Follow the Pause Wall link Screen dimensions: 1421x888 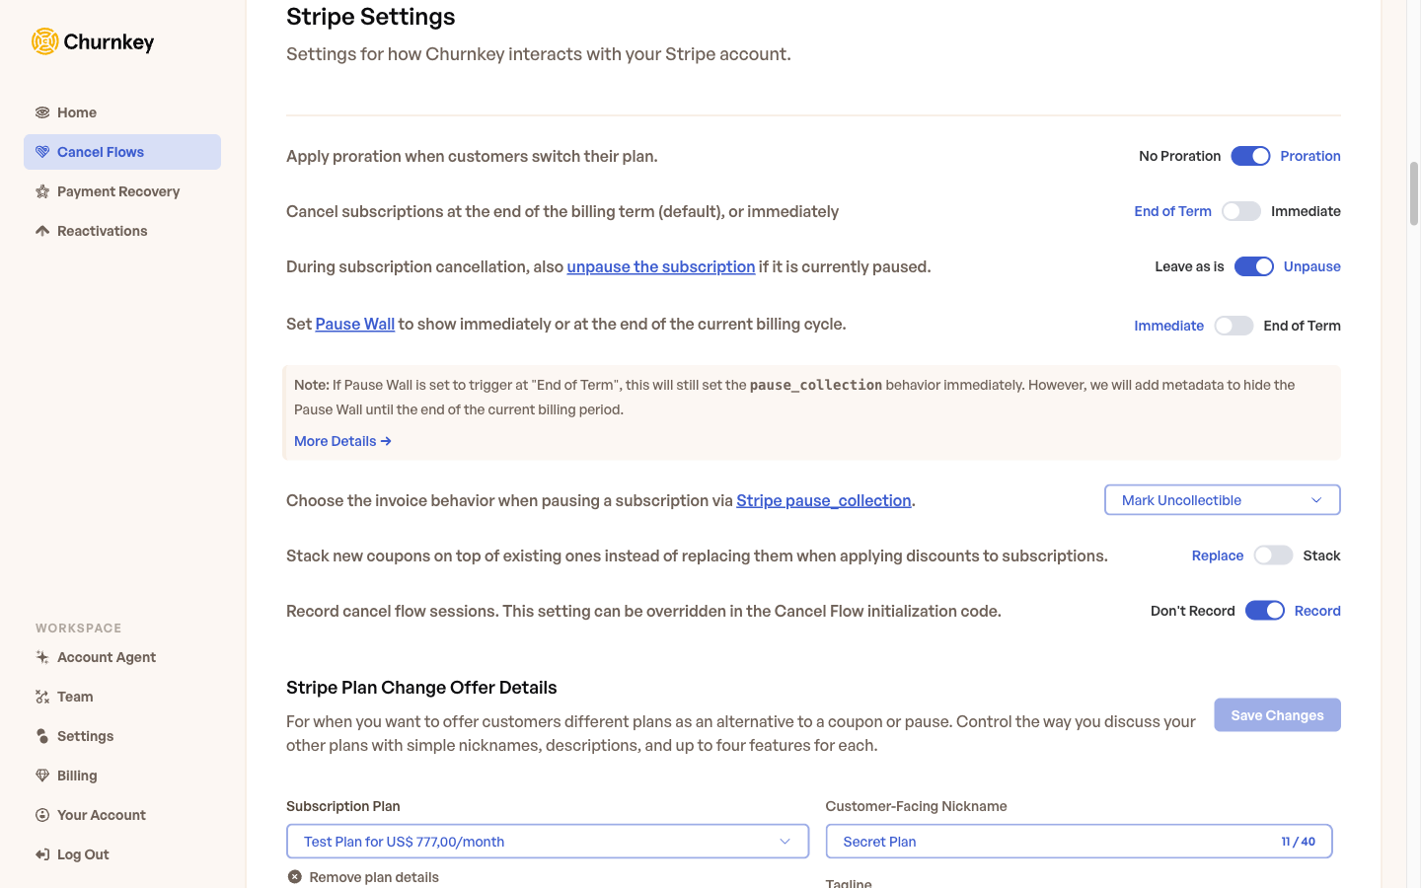(x=354, y=324)
